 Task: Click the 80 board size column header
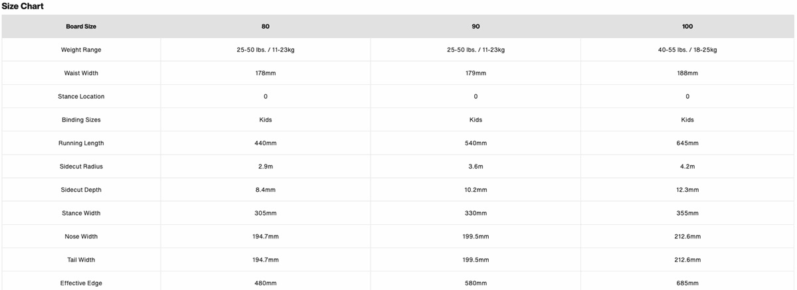click(266, 27)
